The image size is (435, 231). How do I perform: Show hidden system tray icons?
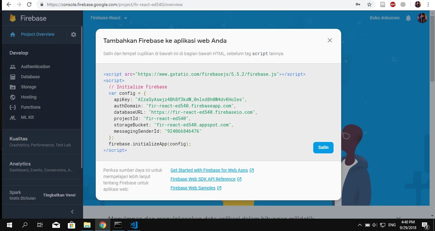coord(360,225)
